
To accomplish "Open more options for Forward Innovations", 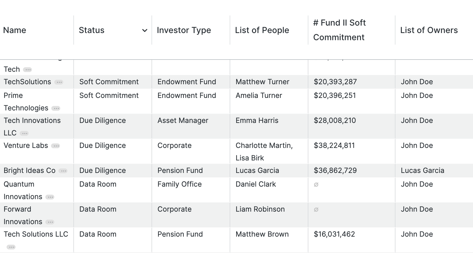I will click(50, 222).
